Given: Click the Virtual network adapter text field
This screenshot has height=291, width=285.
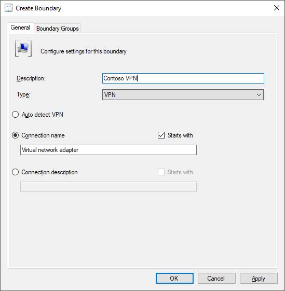Looking at the screenshot, I should click(x=108, y=150).
